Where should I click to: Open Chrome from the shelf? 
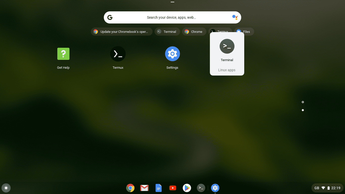pos(130,188)
